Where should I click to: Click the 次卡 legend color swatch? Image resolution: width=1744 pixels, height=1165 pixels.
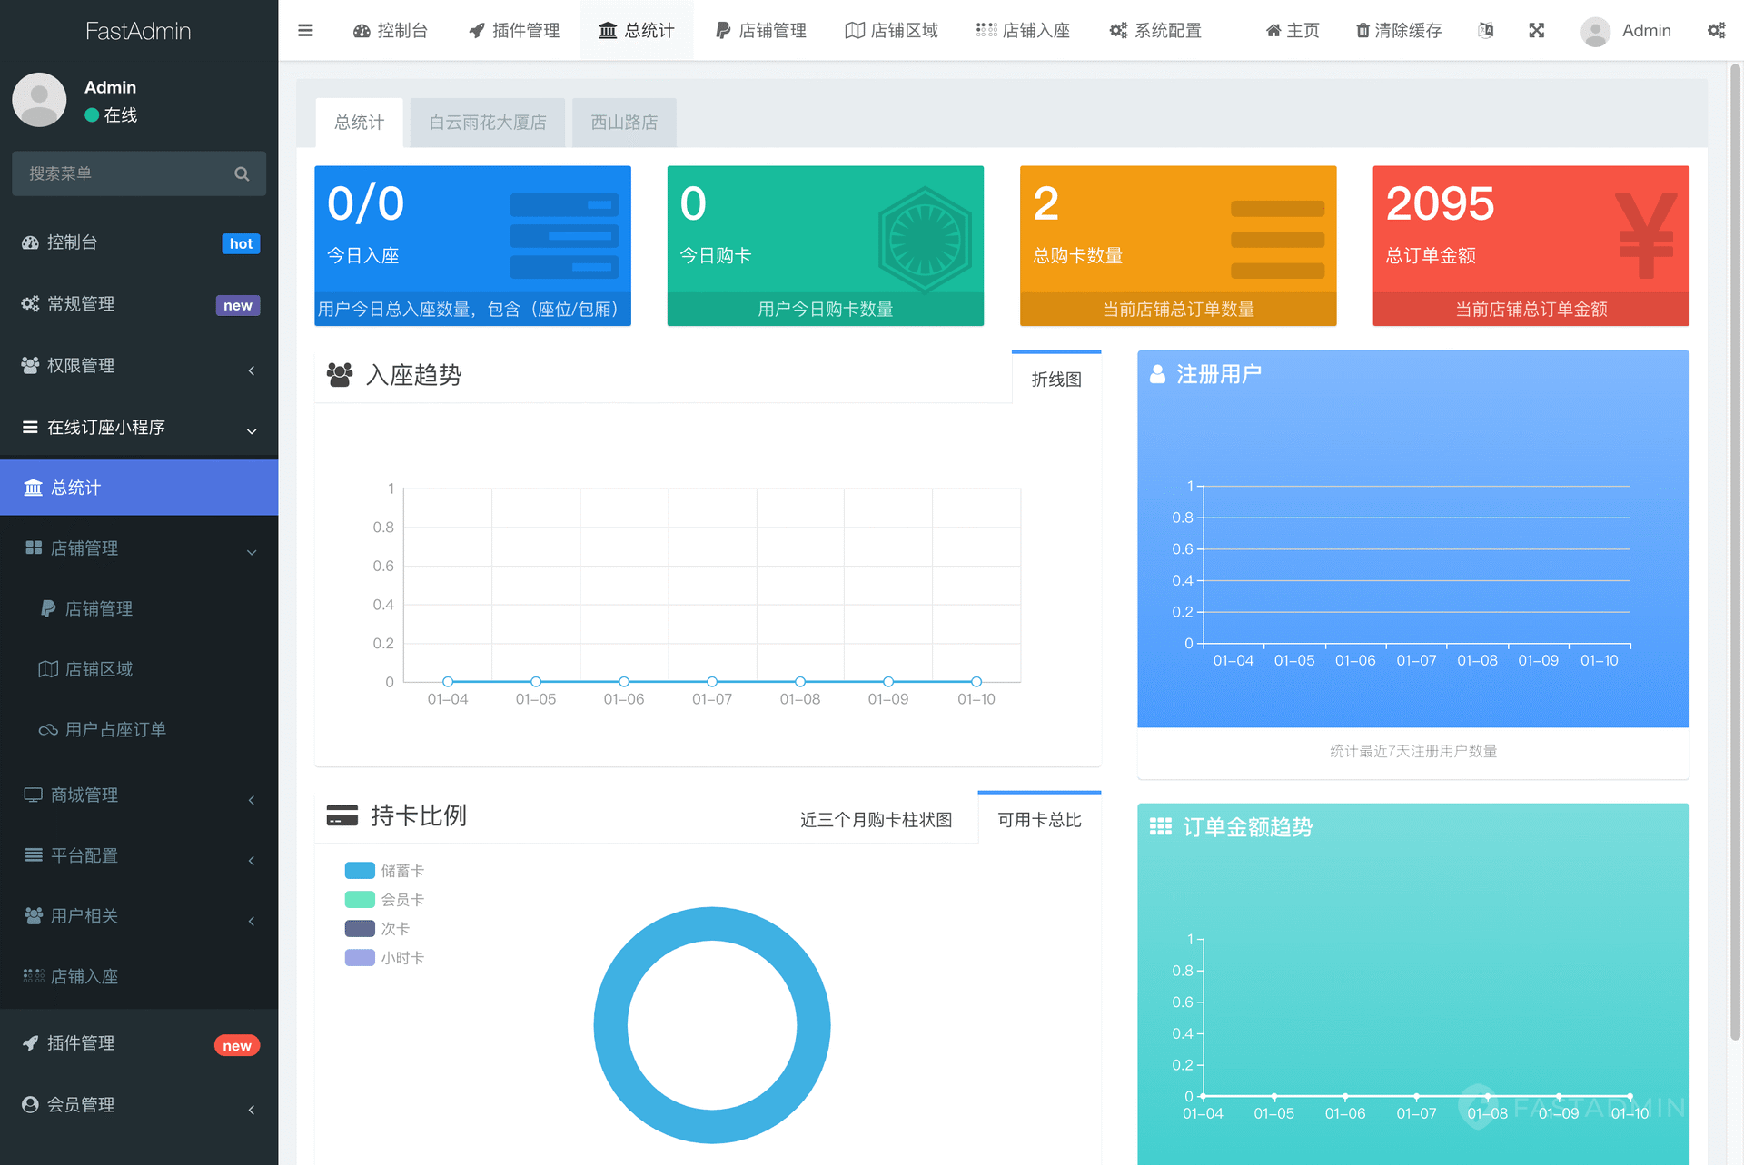[360, 929]
